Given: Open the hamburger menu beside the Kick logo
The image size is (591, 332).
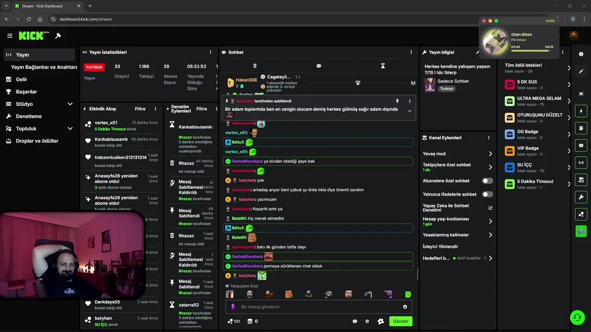Looking at the screenshot, I should coord(10,36).
